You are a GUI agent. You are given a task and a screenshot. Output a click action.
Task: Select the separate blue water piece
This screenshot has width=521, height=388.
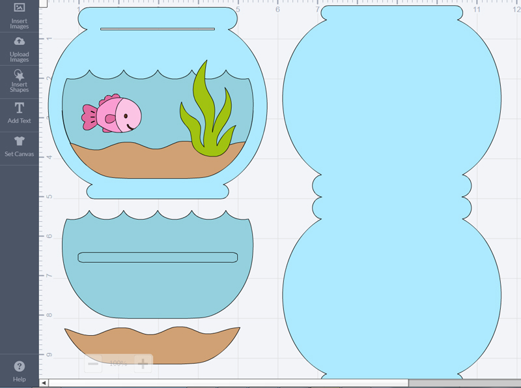pyautogui.click(x=156, y=287)
